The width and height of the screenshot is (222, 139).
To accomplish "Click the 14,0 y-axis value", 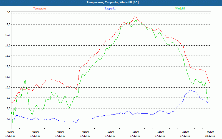I will point(8,45).
